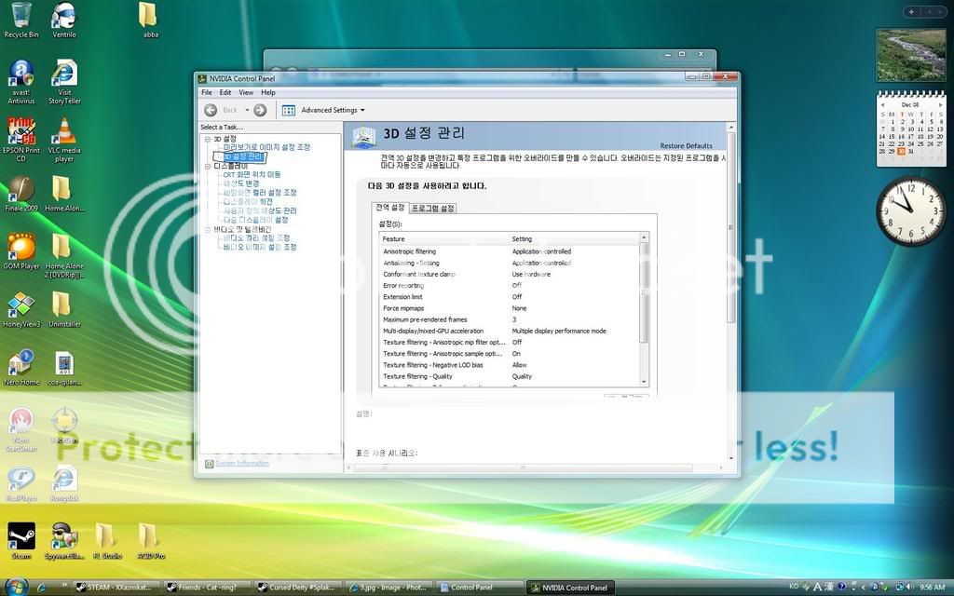Open the Edit menu
This screenshot has width=954, height=596.
(225, 92)
